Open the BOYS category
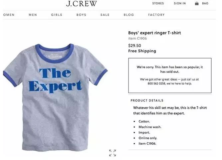Viewport: 222px width, 160px height. pos(81,15)
